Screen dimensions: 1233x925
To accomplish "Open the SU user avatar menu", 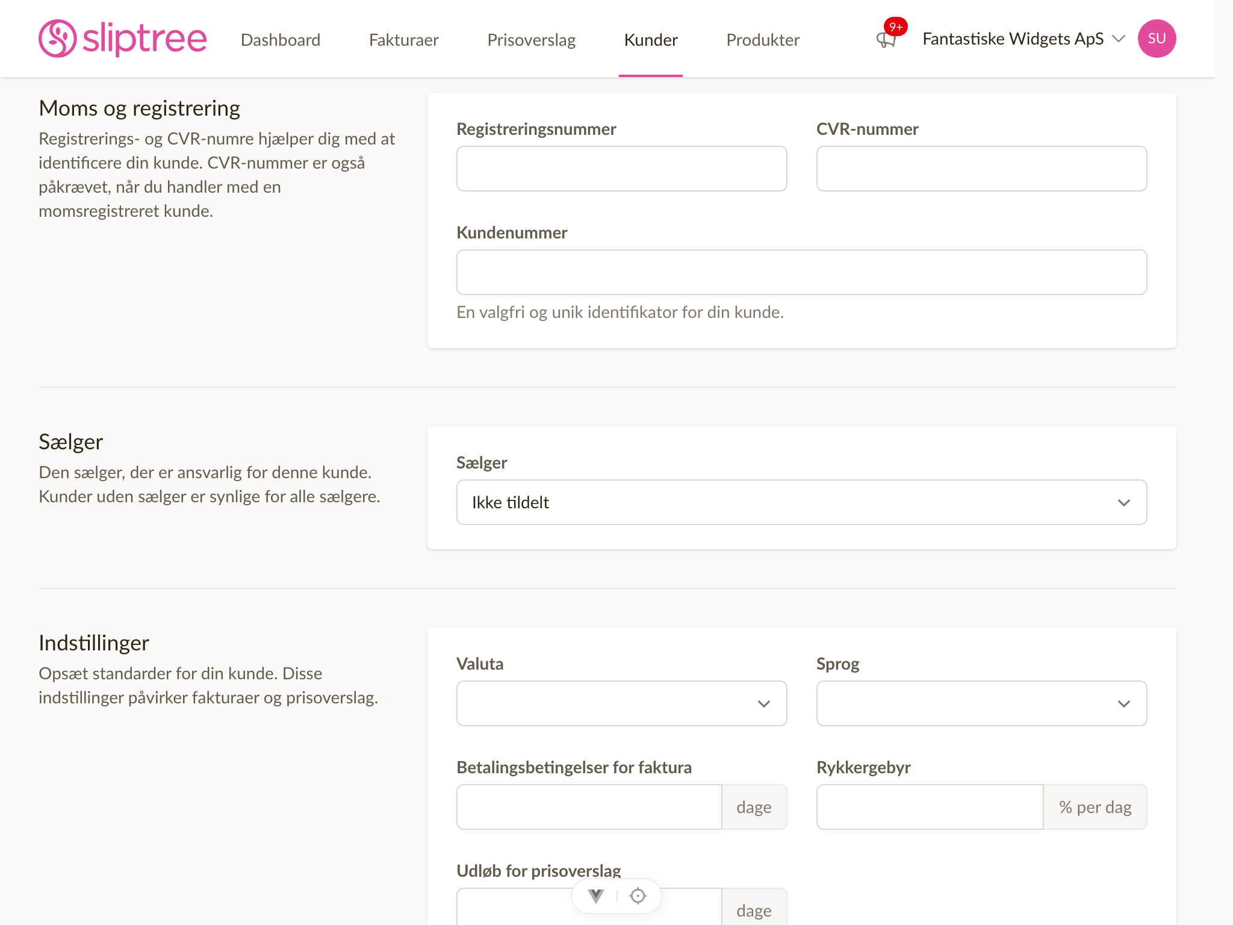I will [x=1157, y=39].
